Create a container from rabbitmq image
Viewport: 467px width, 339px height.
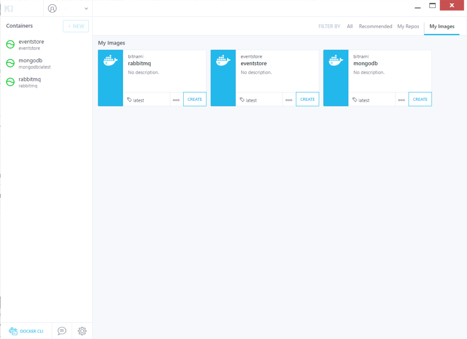(195, 99)
